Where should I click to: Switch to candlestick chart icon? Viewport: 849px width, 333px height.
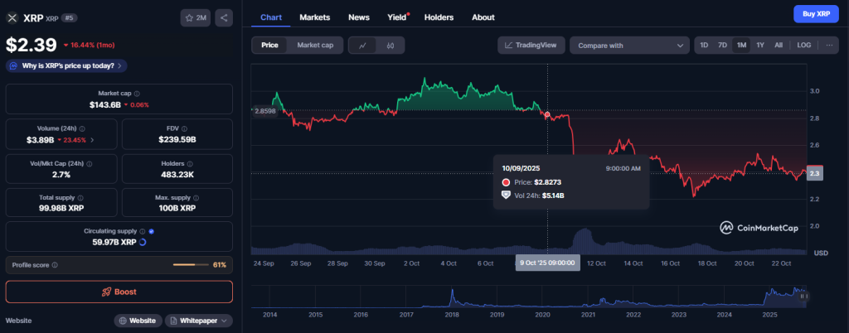[x=389, y=46]
